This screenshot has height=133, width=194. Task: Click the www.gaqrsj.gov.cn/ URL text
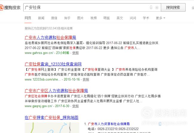pyautogui.click(x=39, y=106)
